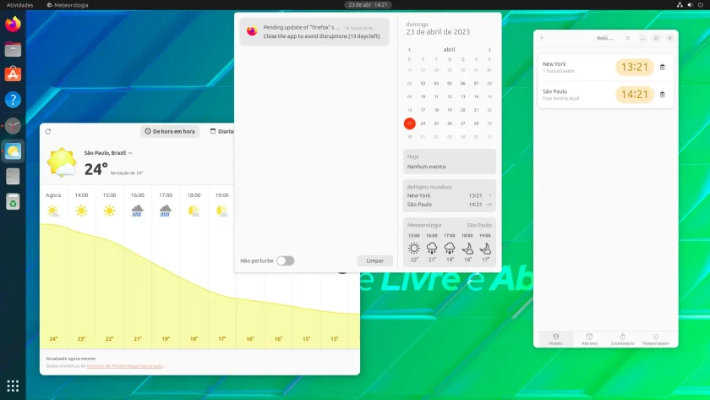Switch to the Cronômetro tab

(622, 339)
